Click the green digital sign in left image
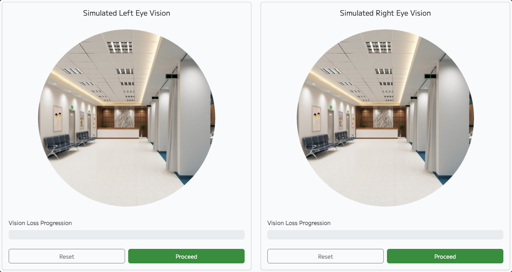The height and width of the screenshot is (272, 512). tap(171, 76)
